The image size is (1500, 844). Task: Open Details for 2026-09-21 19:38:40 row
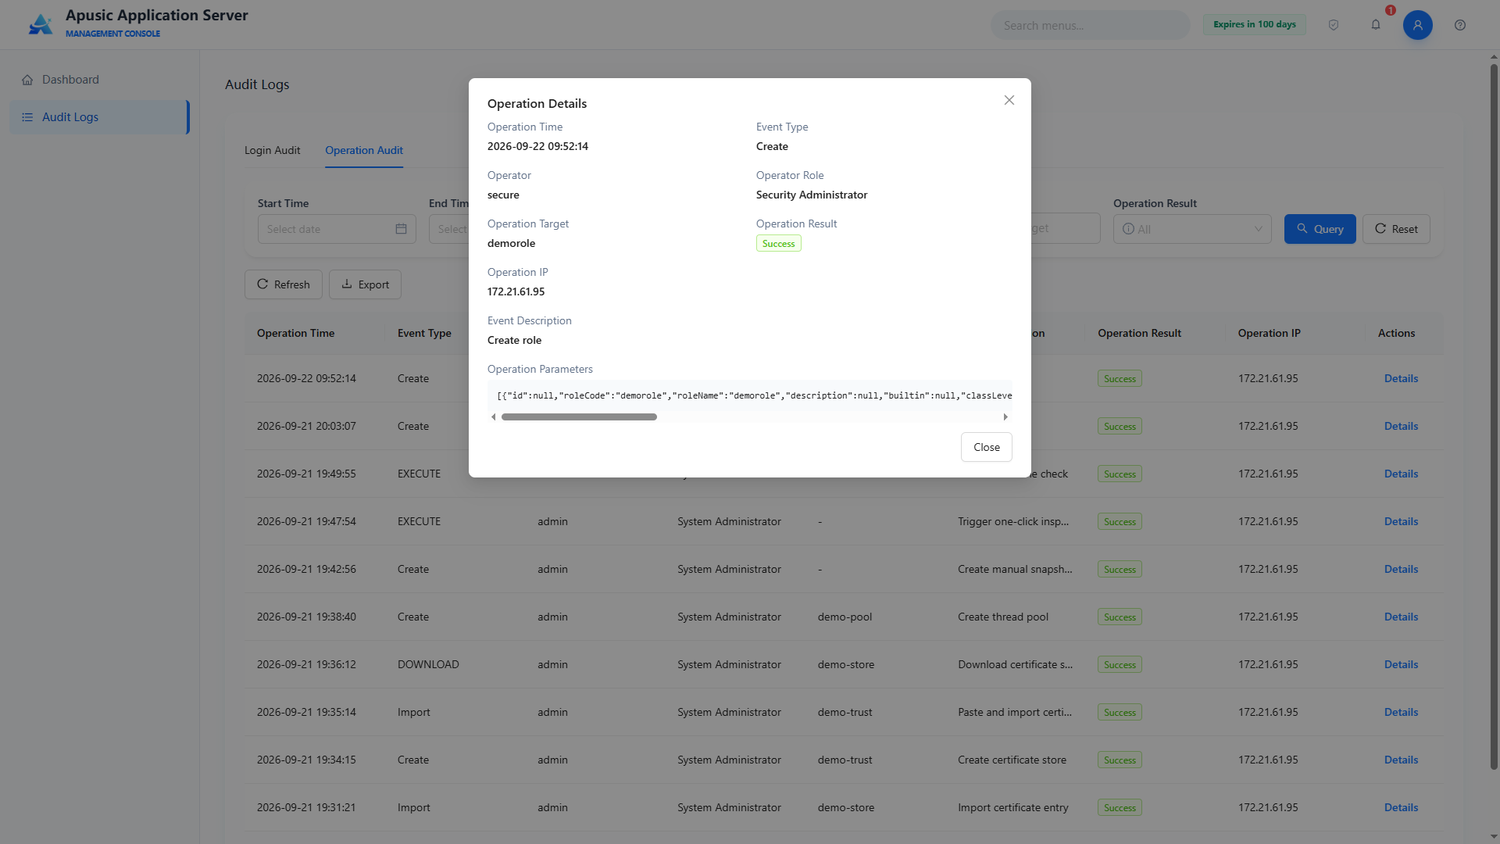click(x=1401, y=617)
